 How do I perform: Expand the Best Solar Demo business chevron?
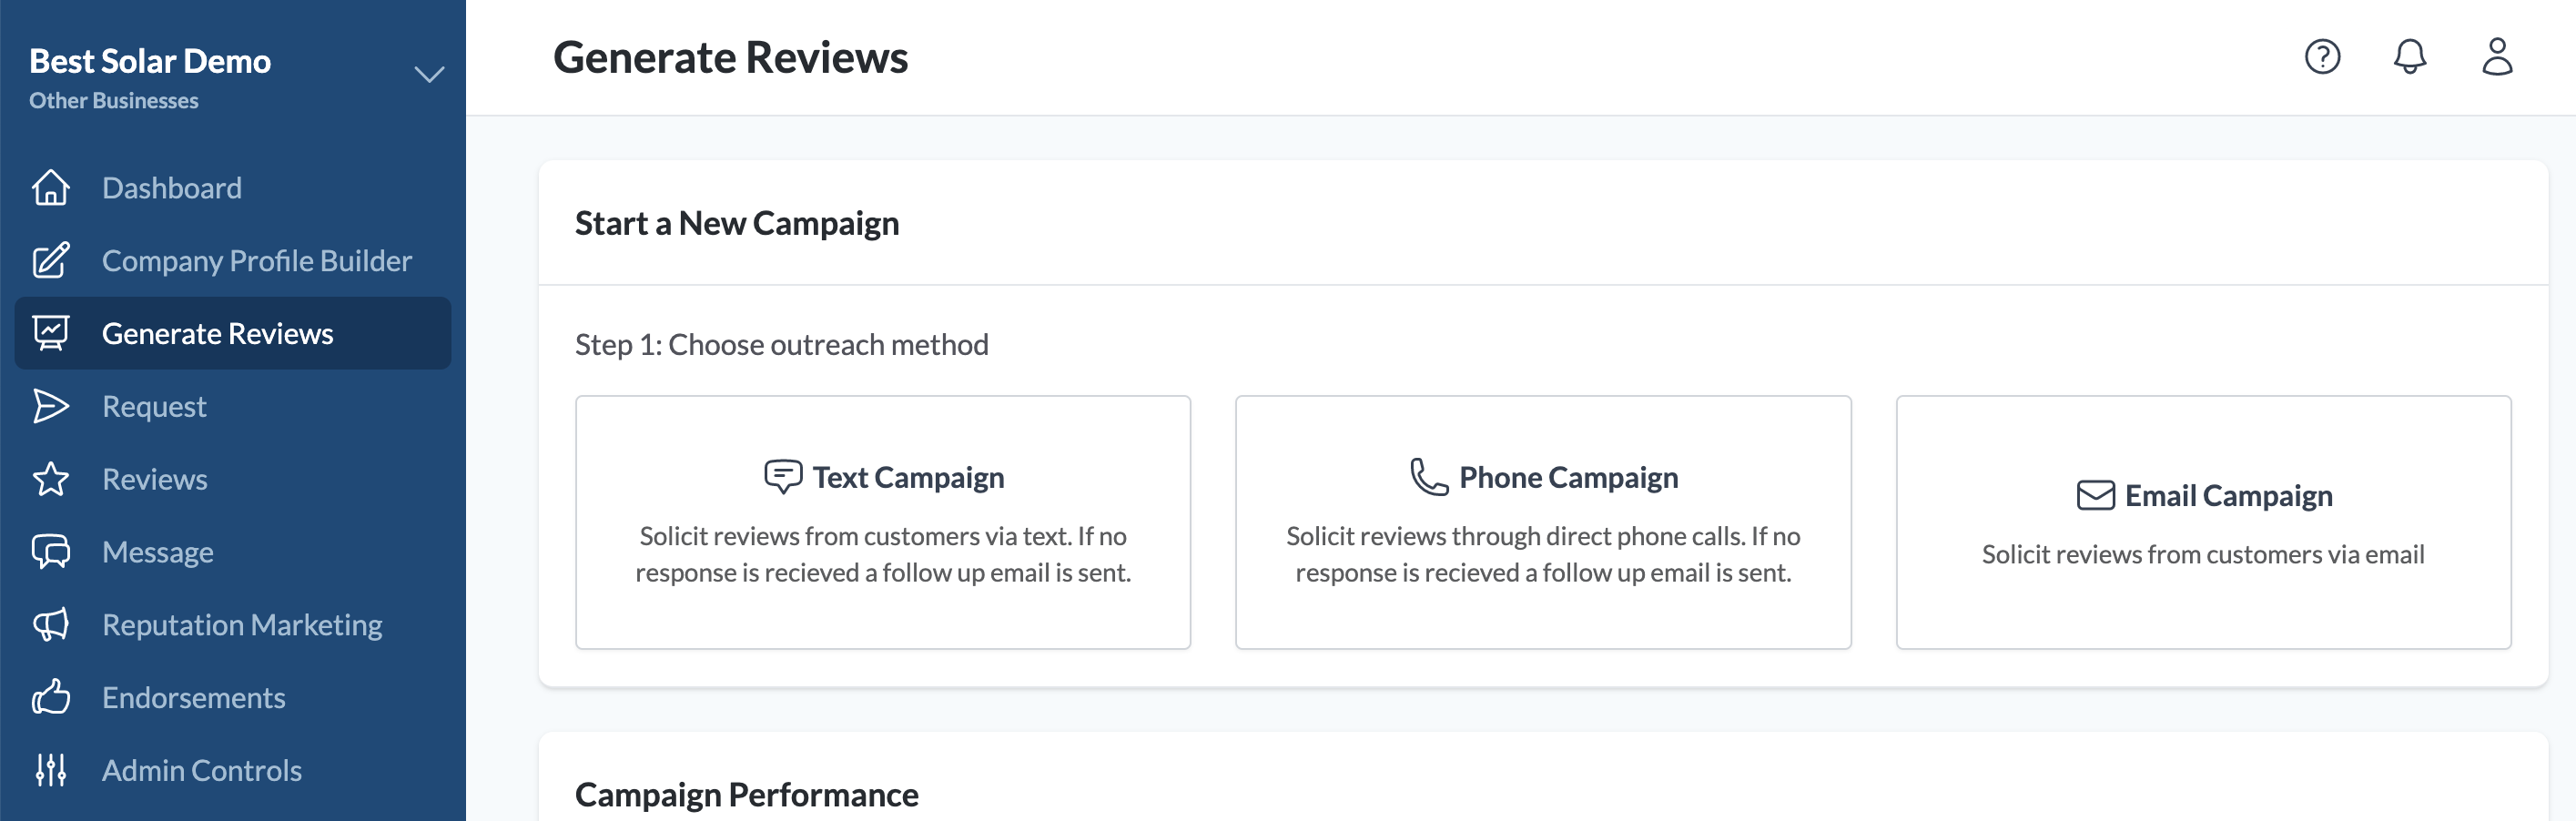[x=429, y=75]
